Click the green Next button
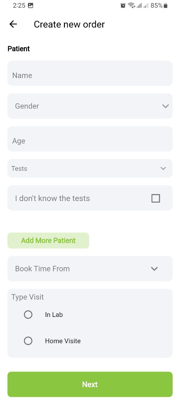Screen dimensions: 180x411 pyautogui.click(x=90, y=384)
